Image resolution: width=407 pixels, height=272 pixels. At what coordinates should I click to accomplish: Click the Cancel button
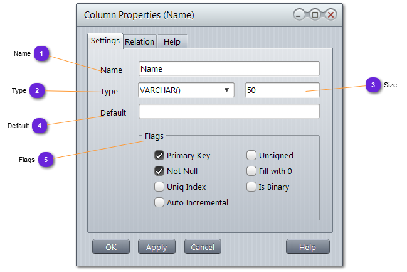[x=203, y=247]
